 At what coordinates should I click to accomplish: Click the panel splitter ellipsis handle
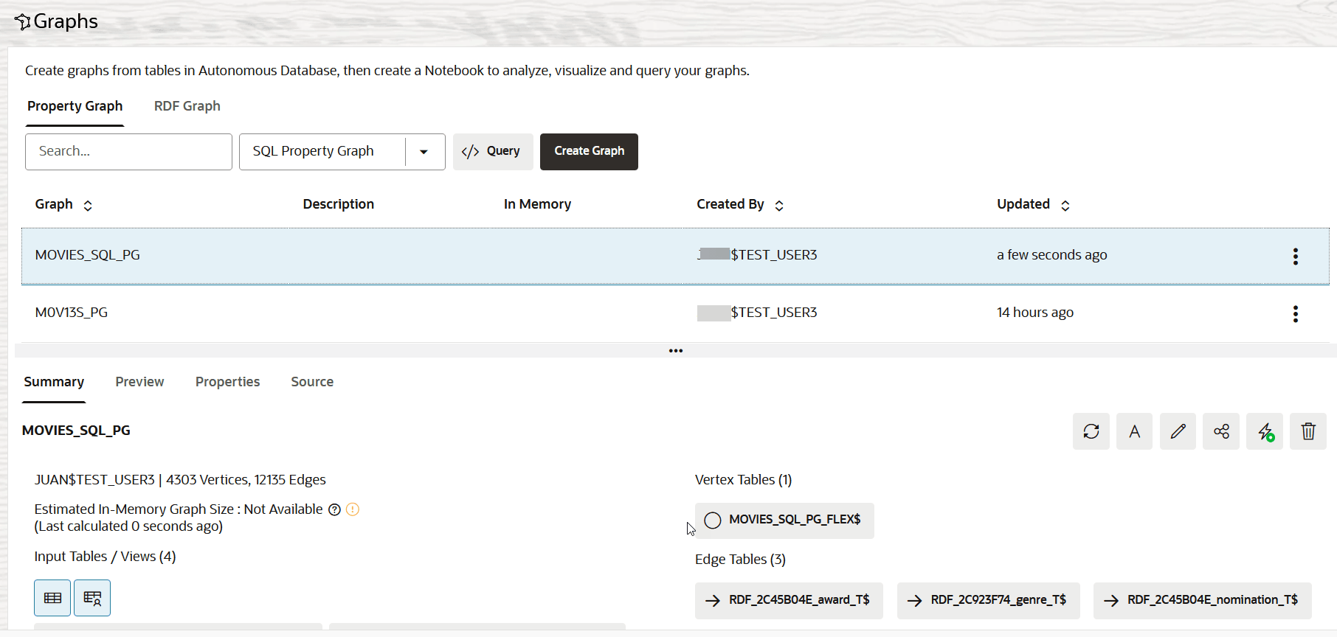676,351
